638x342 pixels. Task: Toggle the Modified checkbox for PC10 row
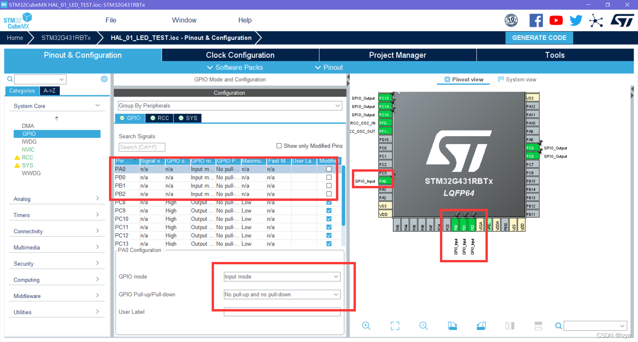click(329, 219)
